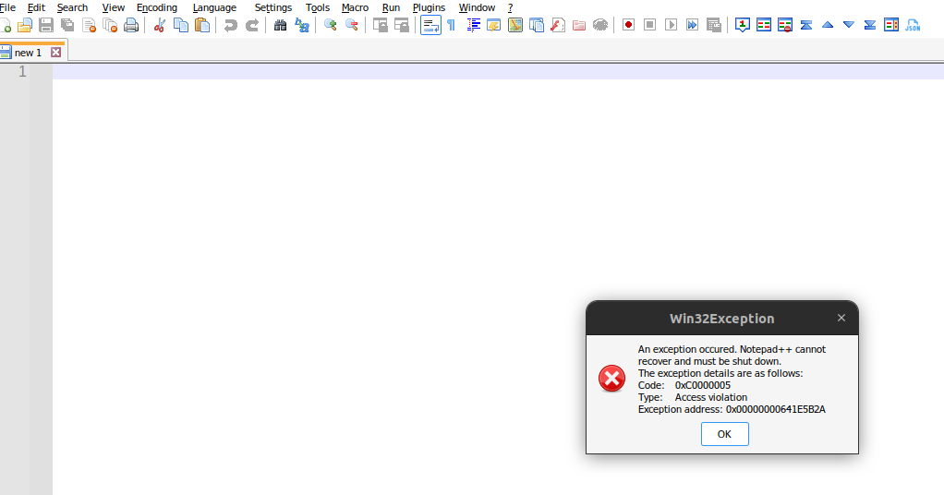Viewport: 944px width, 495px height.
Task: Jump to first difference icon
Action: pos(806,25)
